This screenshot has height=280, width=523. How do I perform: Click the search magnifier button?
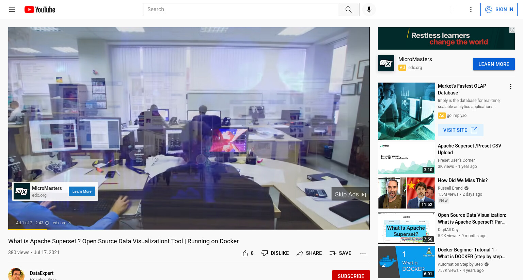(x=348, y=10)
